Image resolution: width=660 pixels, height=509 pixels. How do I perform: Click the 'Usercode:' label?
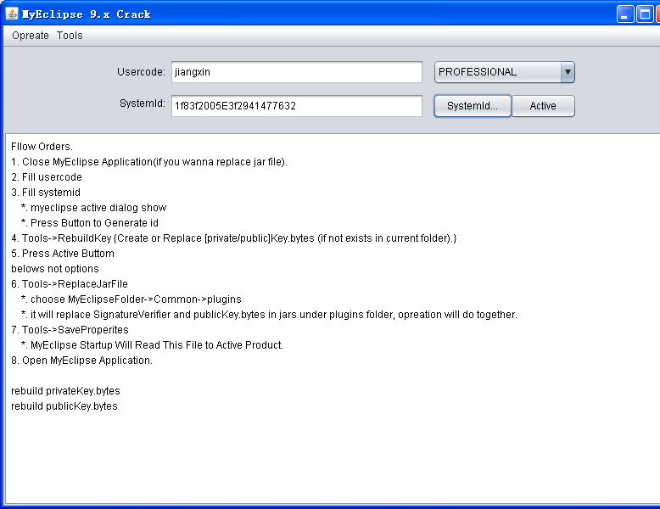pyautogui.click(x=141, y=72)
